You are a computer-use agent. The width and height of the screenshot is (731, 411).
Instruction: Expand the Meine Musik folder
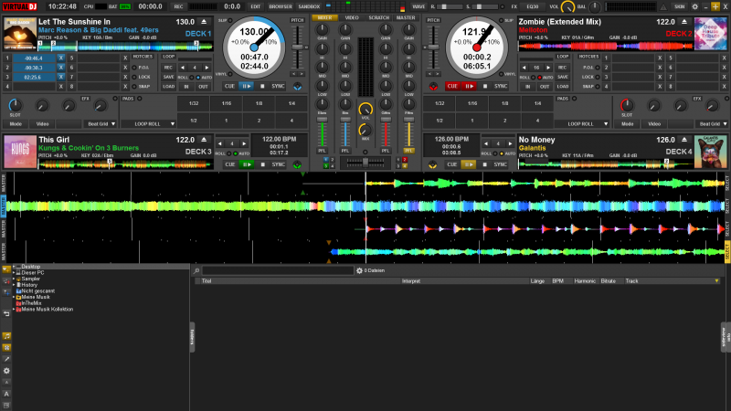14,298
